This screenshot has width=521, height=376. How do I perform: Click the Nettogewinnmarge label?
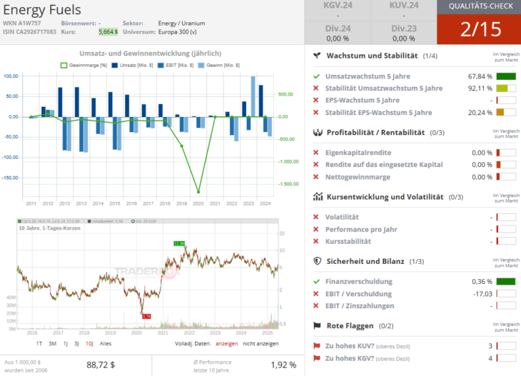[358, 177]
